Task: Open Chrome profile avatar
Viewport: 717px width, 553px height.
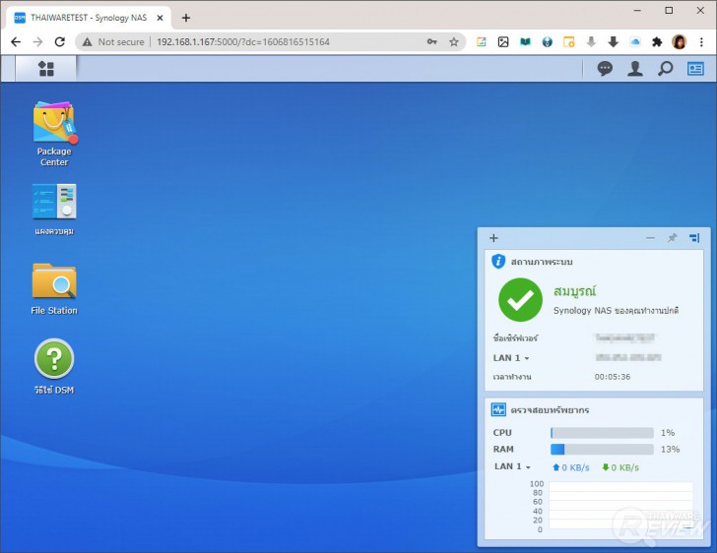Action: pos(679,42)
